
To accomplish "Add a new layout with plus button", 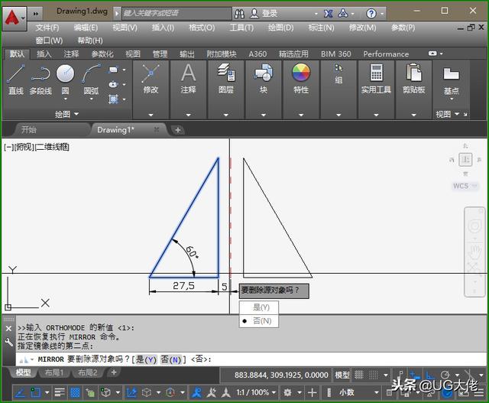I will pos(114,372).
